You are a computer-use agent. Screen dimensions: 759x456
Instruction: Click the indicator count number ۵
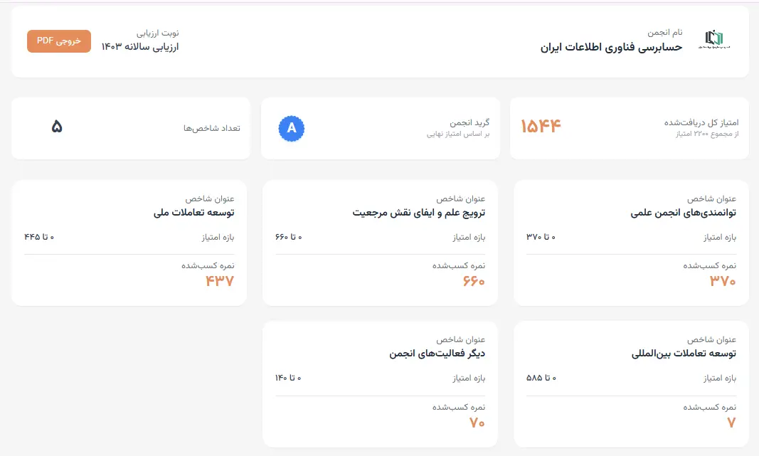point(57,127)
